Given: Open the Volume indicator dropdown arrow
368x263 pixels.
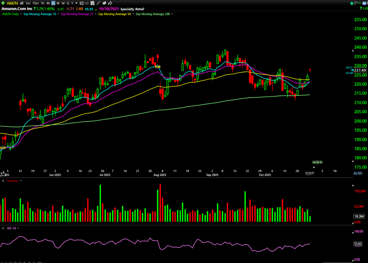Looking at the screenshot, I should coord(21,181).
